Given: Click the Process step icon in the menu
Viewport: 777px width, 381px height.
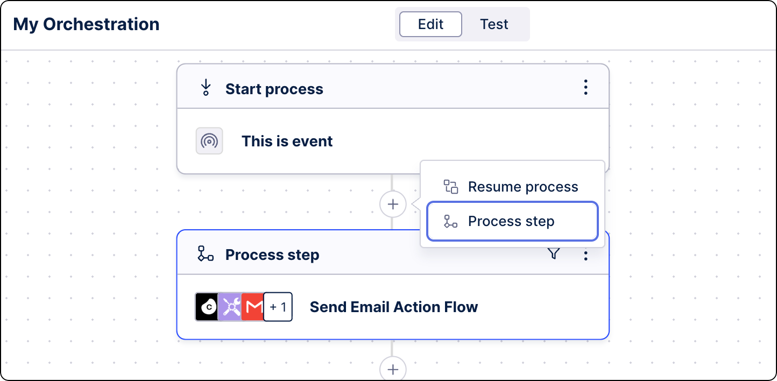Looking at the screenshot, I should tap(450, 221).
